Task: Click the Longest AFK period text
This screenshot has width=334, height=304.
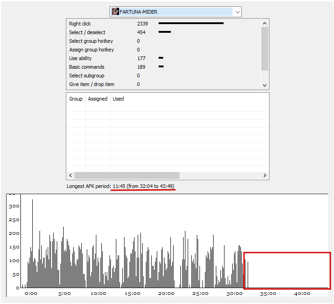Action: 120,186
